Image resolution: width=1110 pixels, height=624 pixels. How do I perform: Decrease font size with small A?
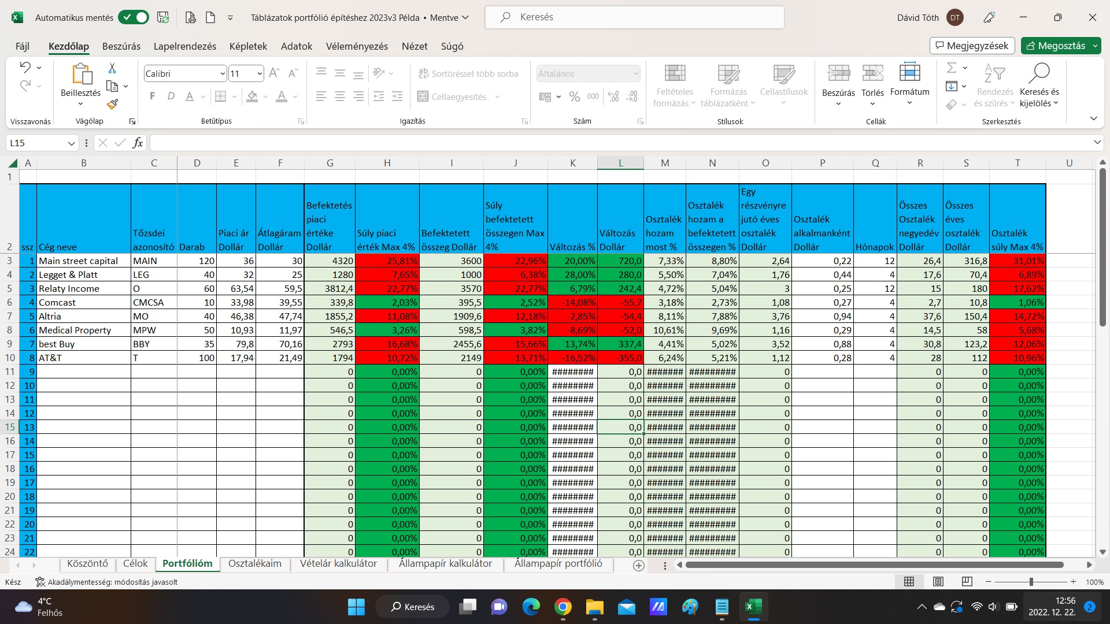pos(293,73)
